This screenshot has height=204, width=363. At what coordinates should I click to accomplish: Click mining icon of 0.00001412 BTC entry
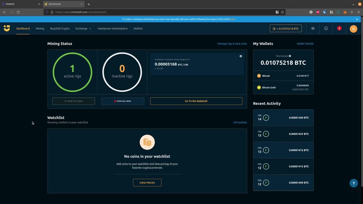(x=266, y=150)
